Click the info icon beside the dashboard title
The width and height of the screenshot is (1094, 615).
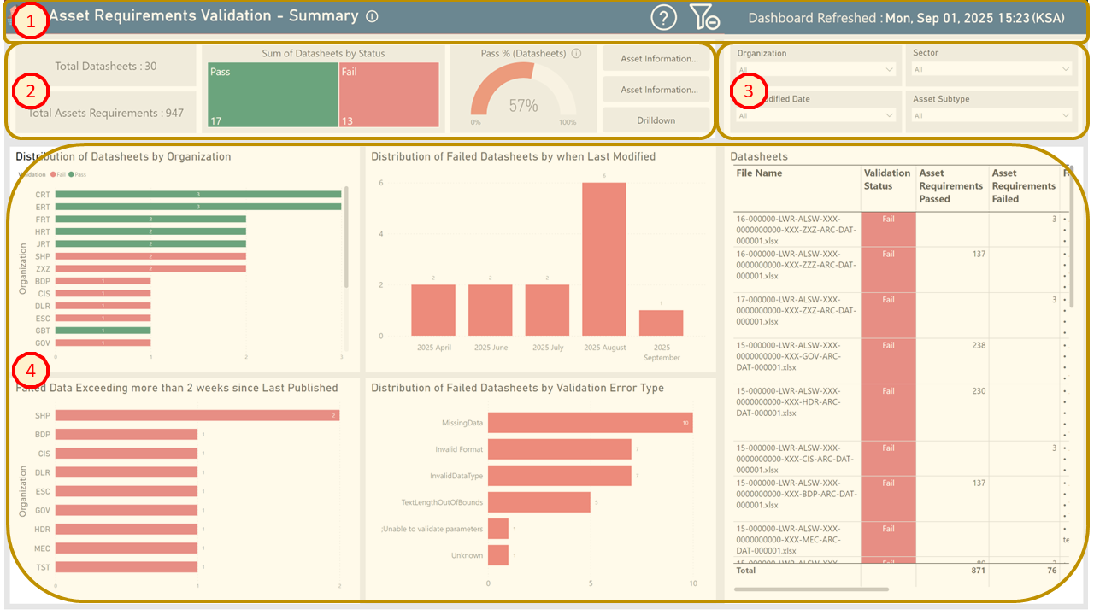click(371, 16)
